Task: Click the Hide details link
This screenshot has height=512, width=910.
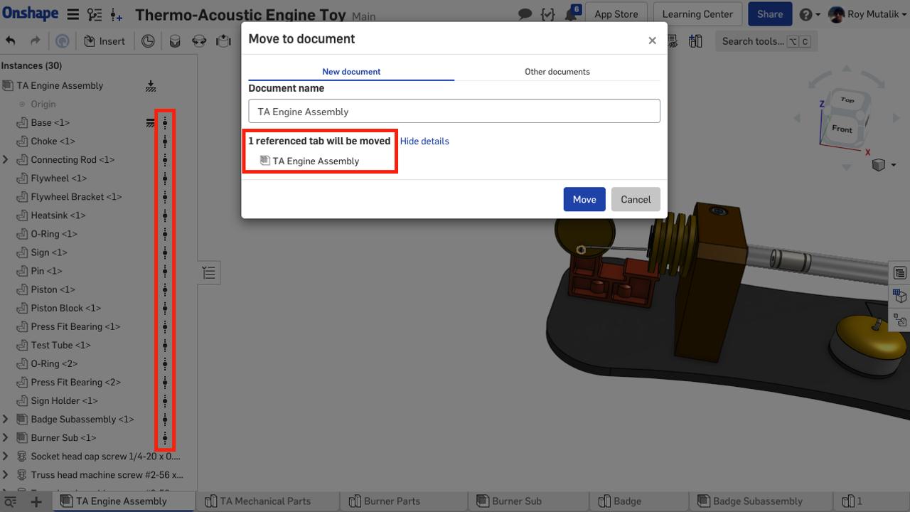Action: [424, 141]
